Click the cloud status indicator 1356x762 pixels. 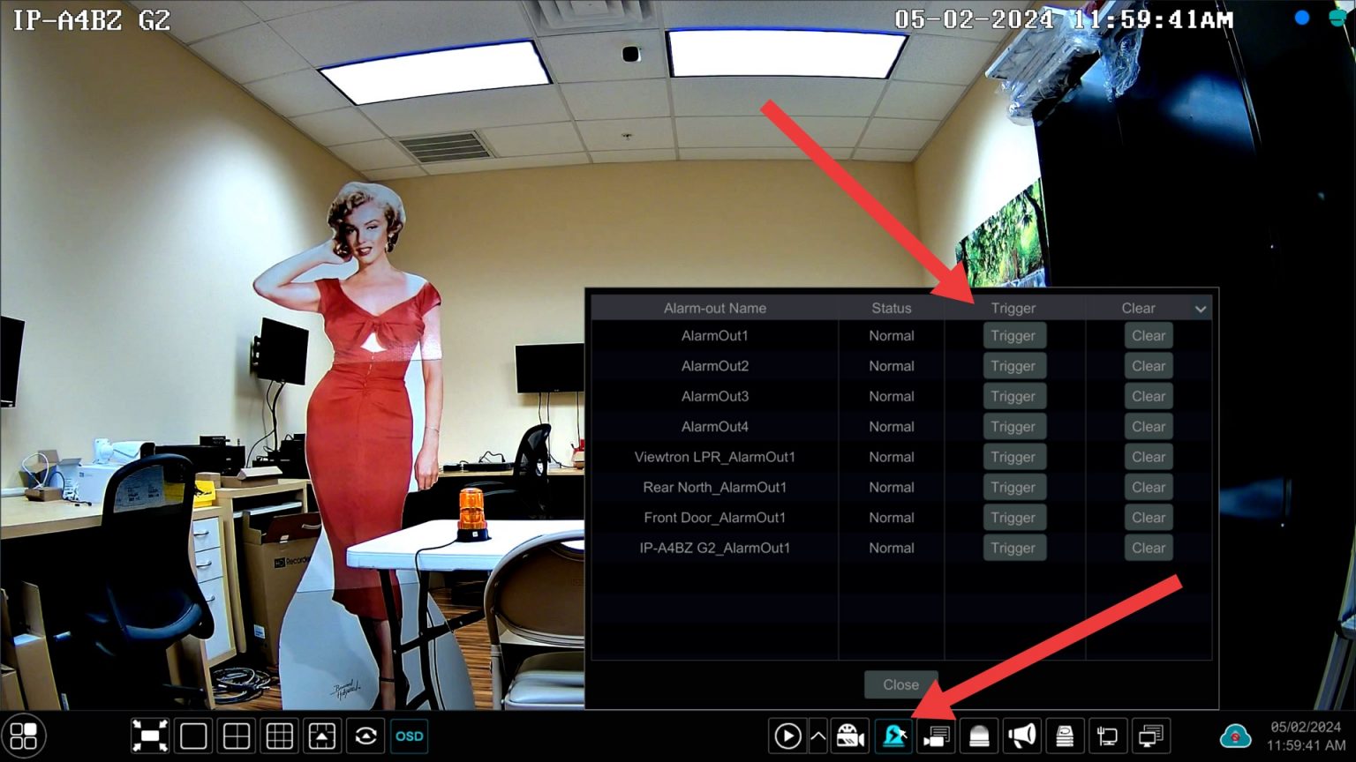1234,735
